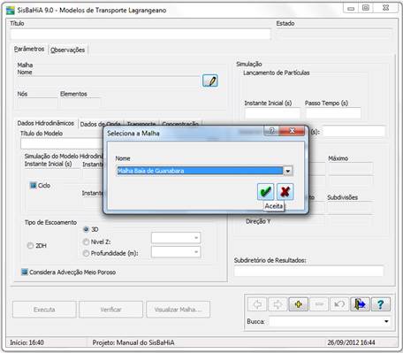This screenshot has width=403, height=353.
Task: Click the next record right arrow icon
Action: (278, 304)
